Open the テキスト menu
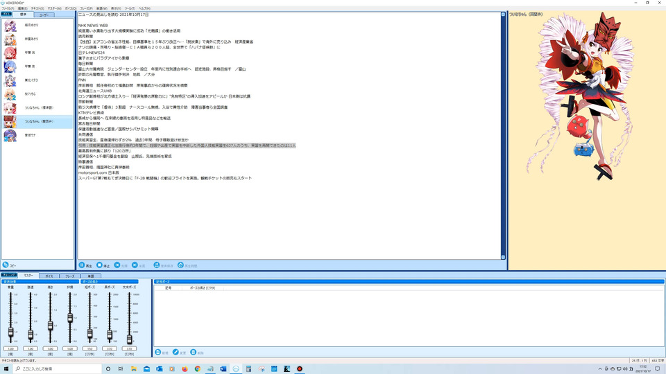The height and width of the screenshot is (374, 666). tap(37, 8)
